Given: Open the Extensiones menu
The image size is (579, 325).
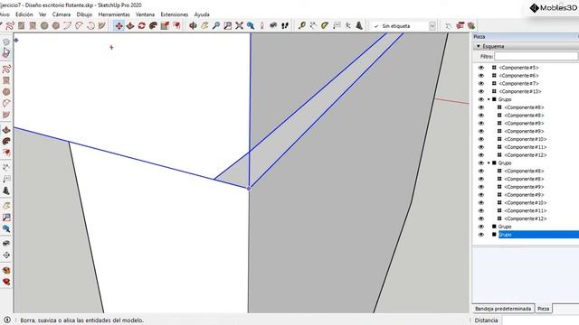Looking at the screenshot, I should pyautogui.click(x=175, y=14).
